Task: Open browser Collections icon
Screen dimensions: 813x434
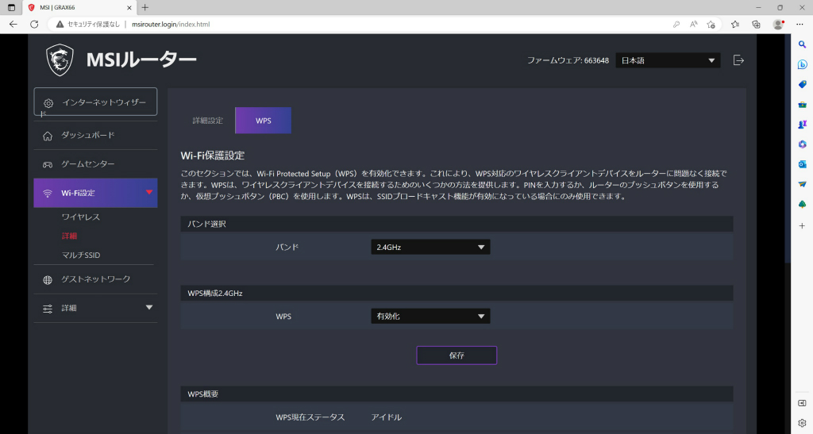Action: click(x=756, y=25)
